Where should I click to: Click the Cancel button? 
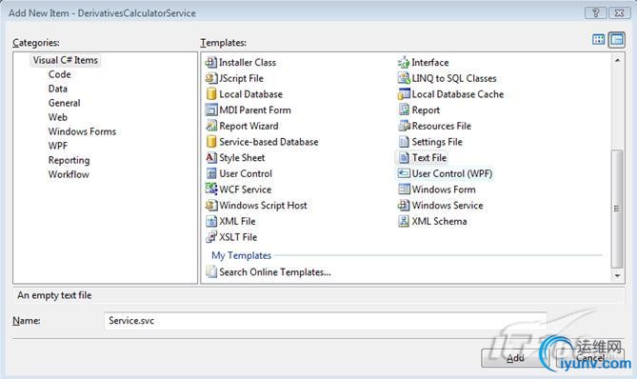(x=590, y=358)
